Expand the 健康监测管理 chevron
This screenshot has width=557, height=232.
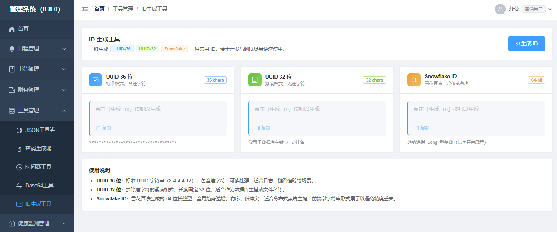[x=64, y=224]
